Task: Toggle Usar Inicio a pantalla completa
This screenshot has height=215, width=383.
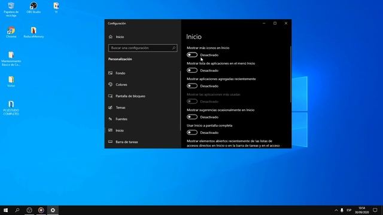Action: 192,133
